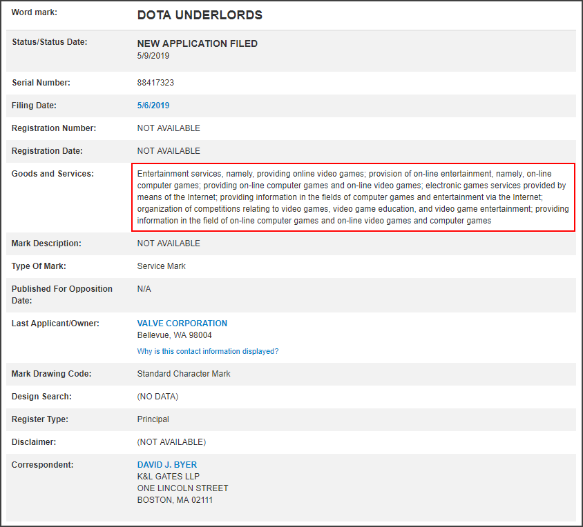Click the Principal register type value

tap(153, 419)
